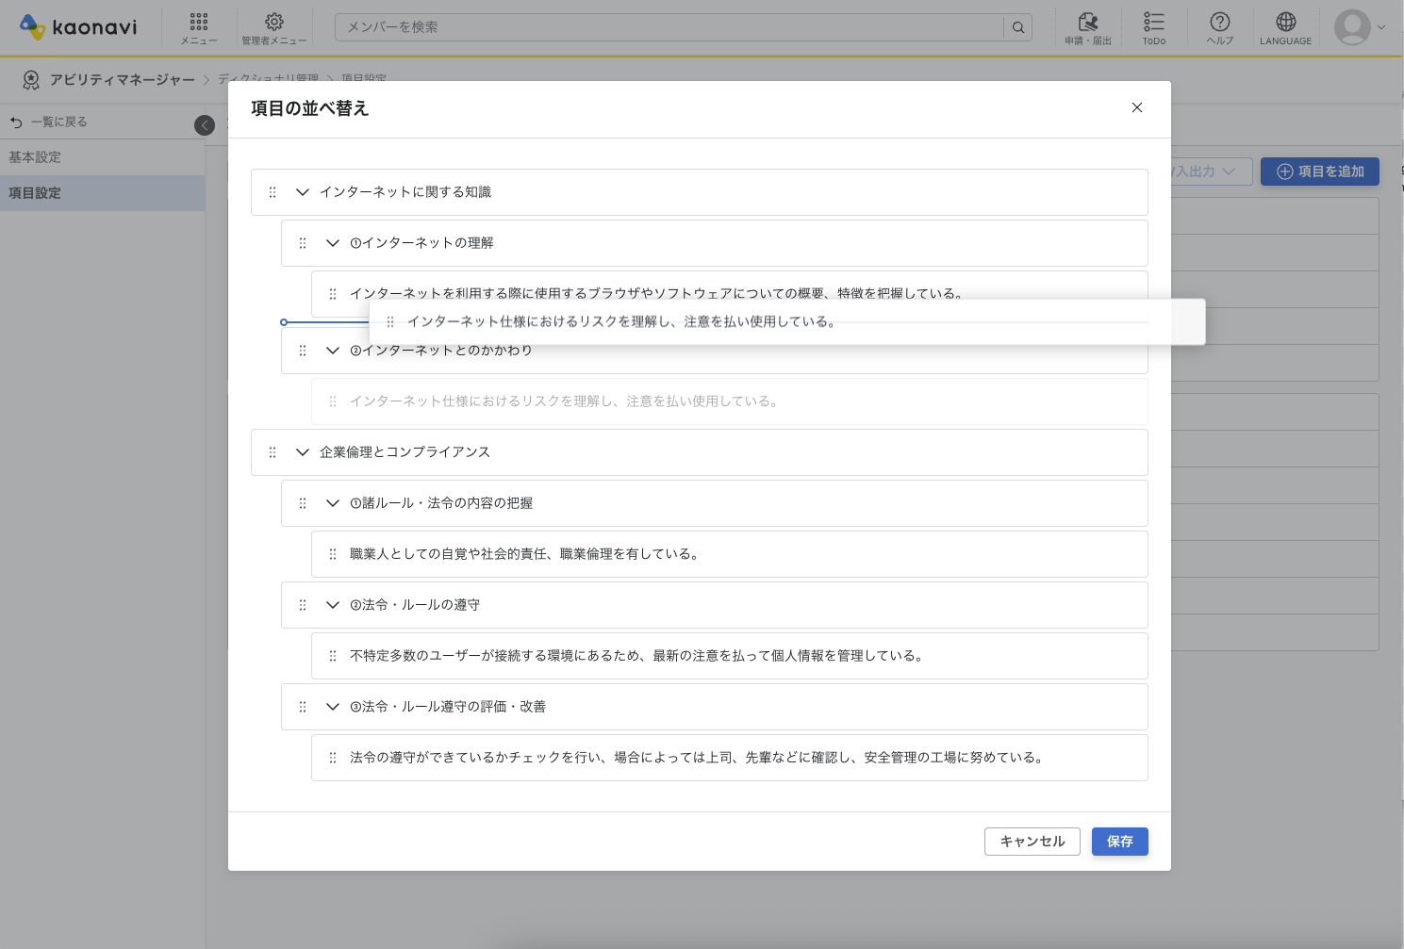1404x949 pixels.
Task: Click the メンバーを検索 search field
Action: point(669,27)
